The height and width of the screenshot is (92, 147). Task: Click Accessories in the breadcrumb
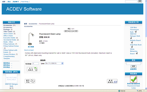(x=33, y=24)
